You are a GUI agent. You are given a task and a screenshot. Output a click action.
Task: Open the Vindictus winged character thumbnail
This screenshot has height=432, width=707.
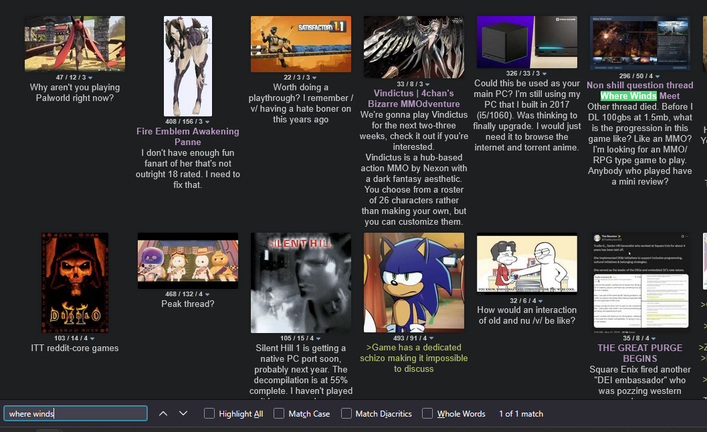pos(414,47)
